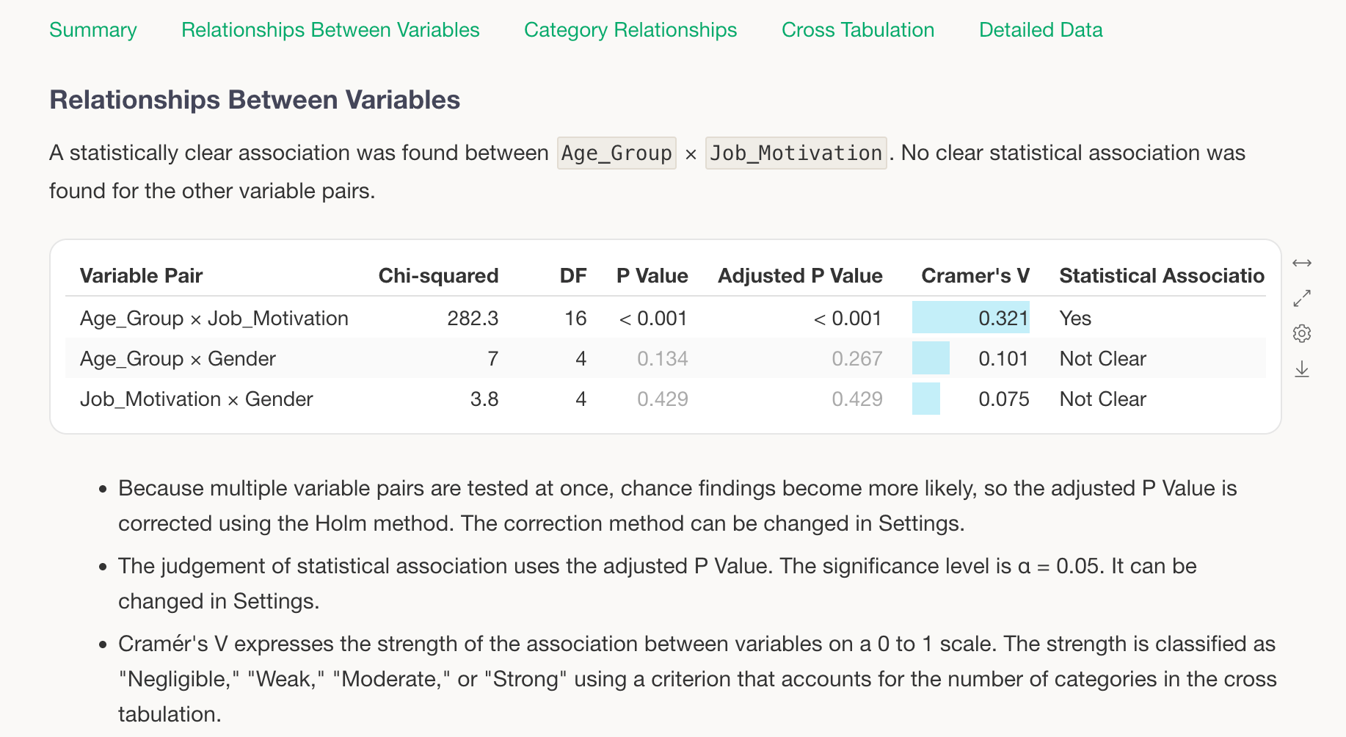Click the Cramer's V column header
The image size is (1346, 737).
[x=975, y=276]
